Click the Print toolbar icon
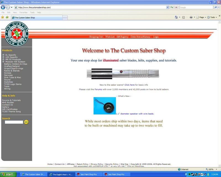The image size is (221, 177). click(191, 17)
